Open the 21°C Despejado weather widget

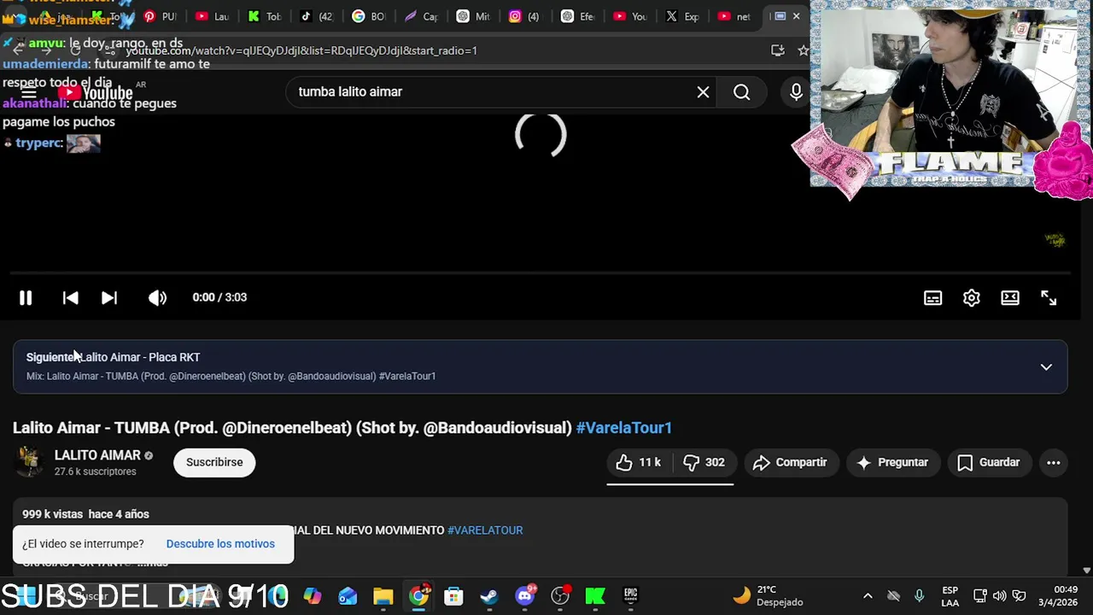(x=769, y=595)
